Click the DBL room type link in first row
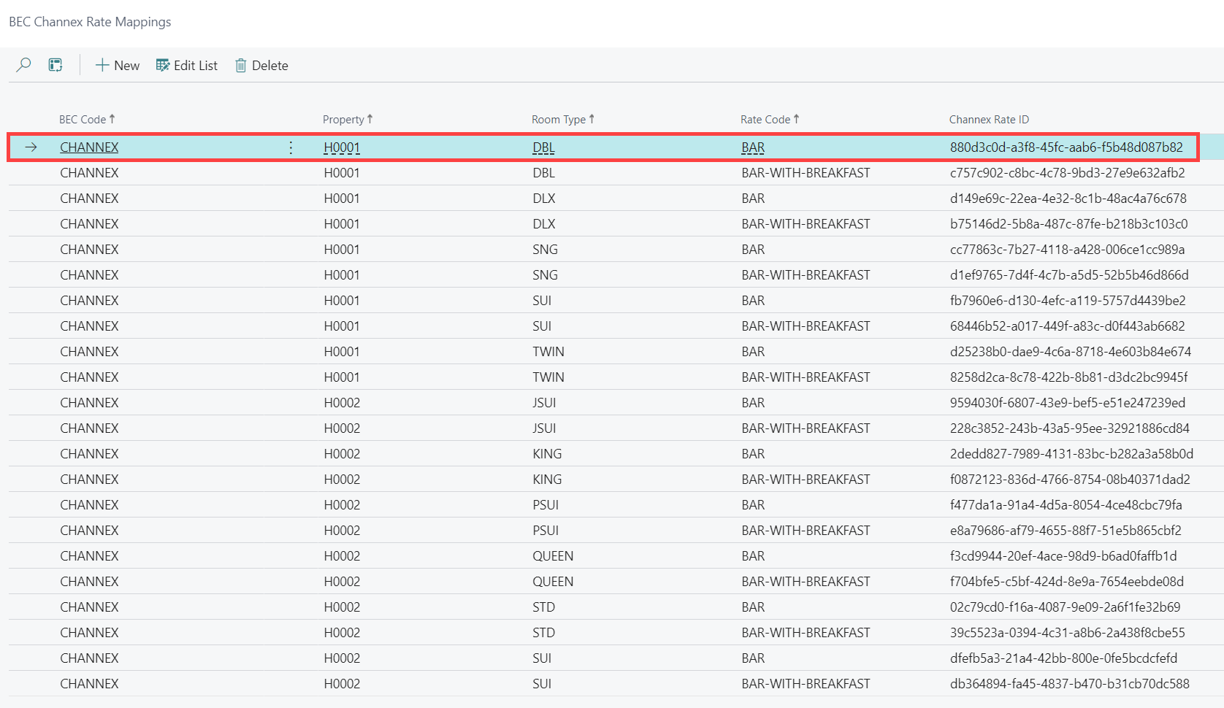 tap(543, 147)
